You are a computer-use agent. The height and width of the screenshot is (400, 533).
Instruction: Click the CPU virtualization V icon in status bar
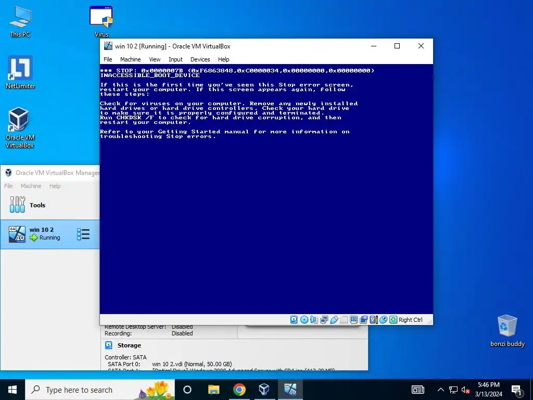373,320
